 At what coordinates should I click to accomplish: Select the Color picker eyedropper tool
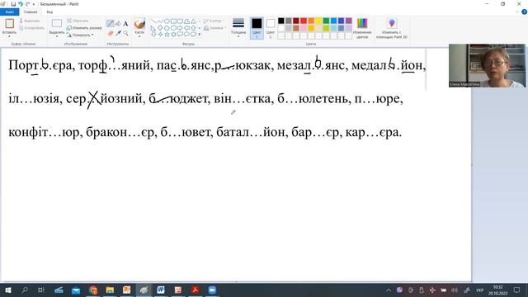(x=118, y=33)
